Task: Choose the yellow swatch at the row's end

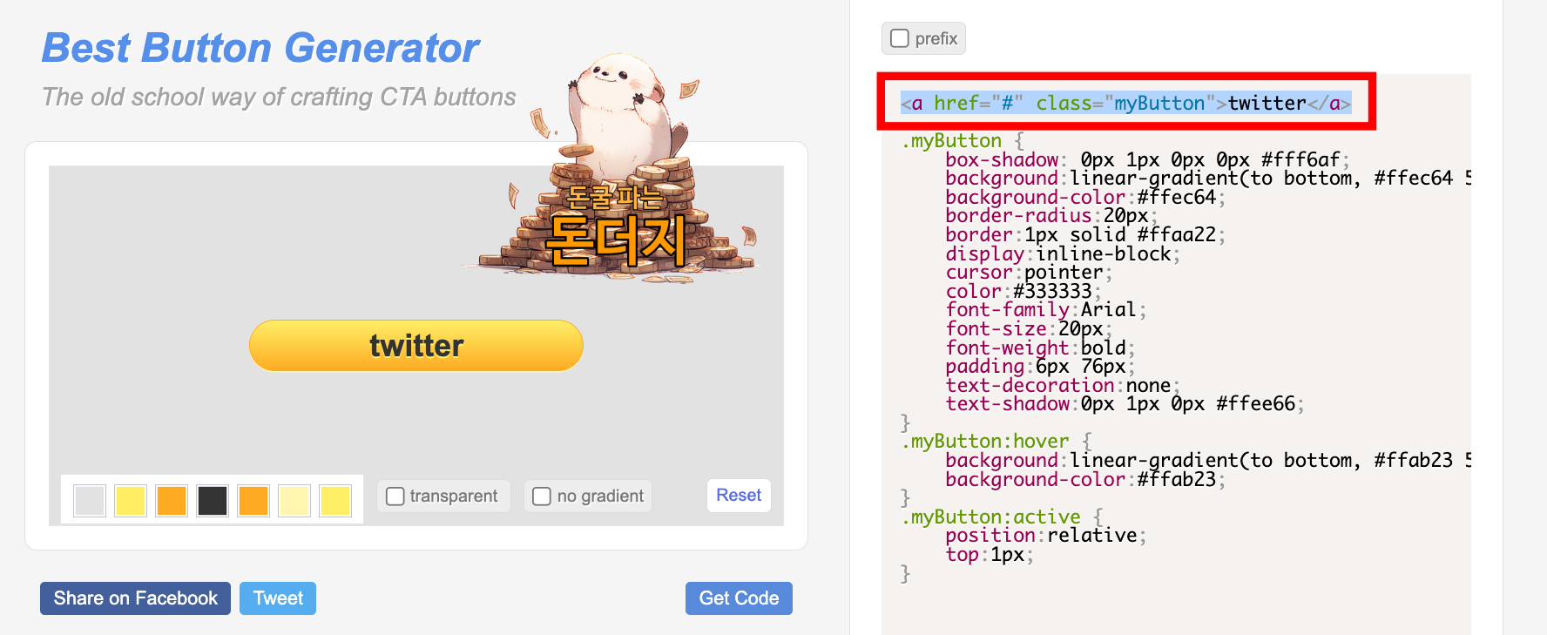Action: click(x=335, y=501)
